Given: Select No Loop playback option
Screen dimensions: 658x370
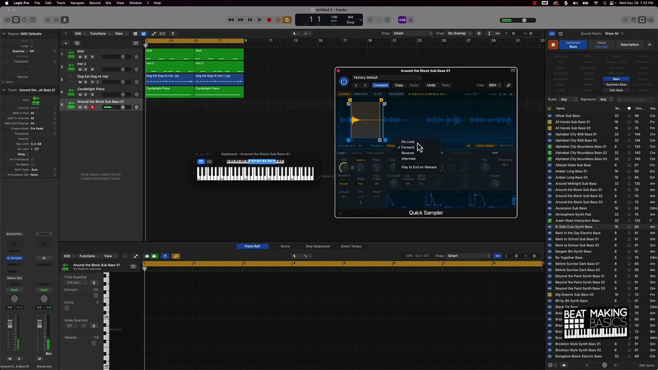Looking at the screenshot, I should click(408, 141).
